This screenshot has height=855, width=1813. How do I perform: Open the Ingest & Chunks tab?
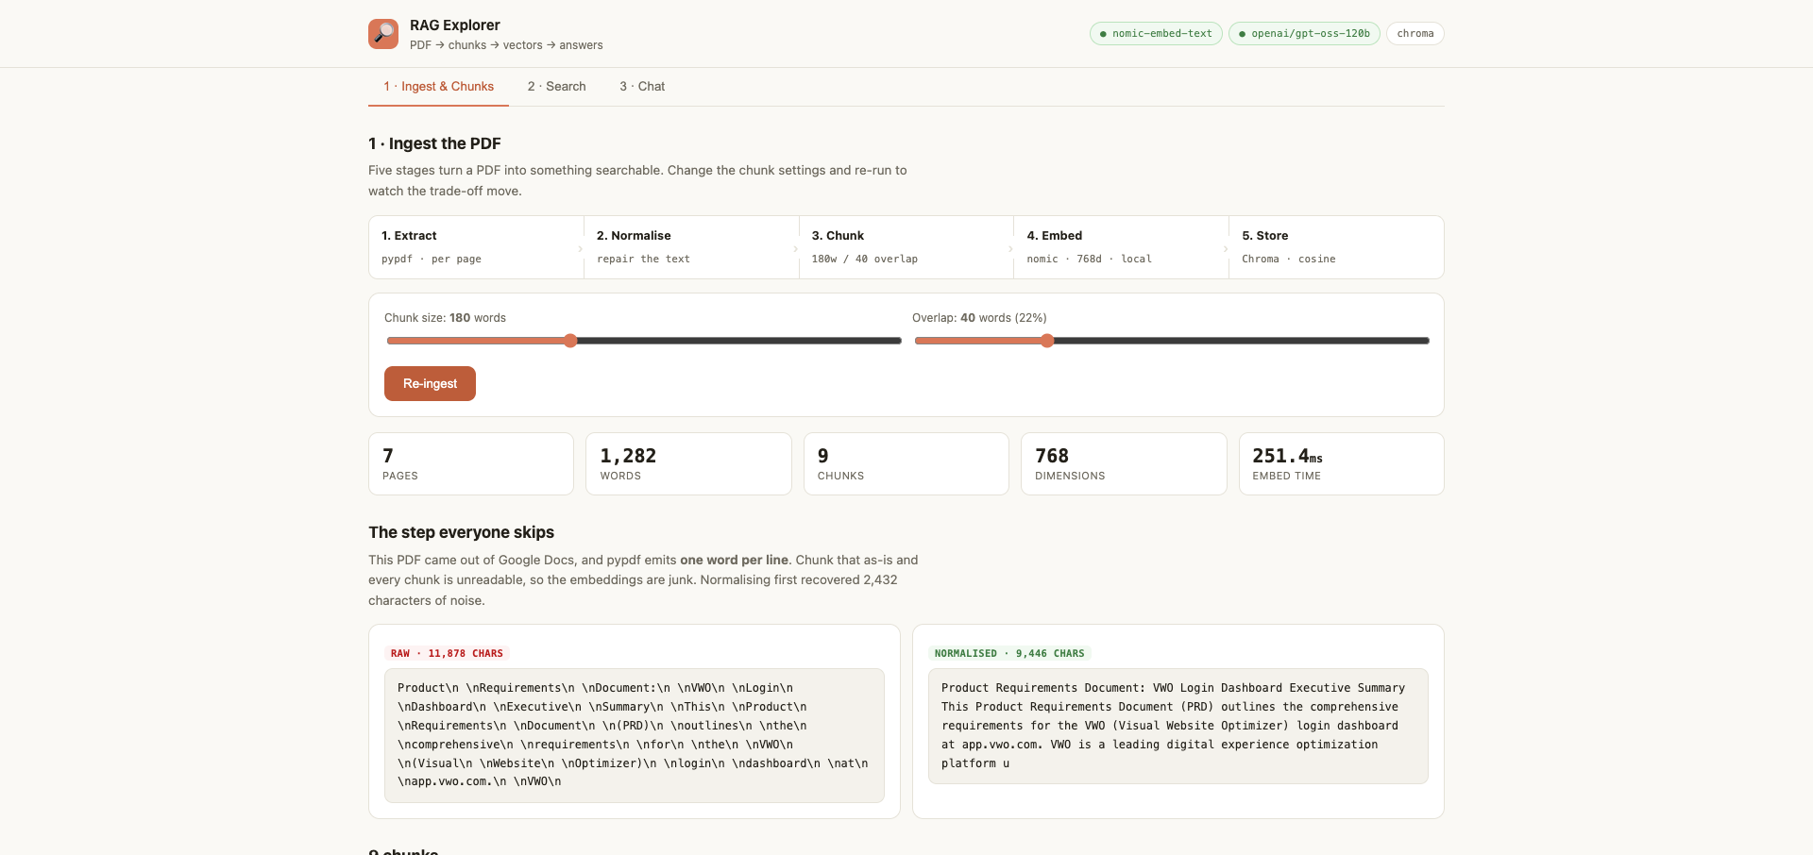tap(438, 86)
